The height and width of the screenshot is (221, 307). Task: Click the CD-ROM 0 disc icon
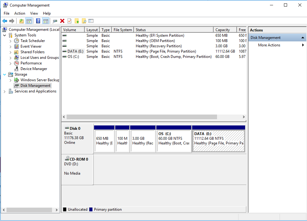click(67, 158)
